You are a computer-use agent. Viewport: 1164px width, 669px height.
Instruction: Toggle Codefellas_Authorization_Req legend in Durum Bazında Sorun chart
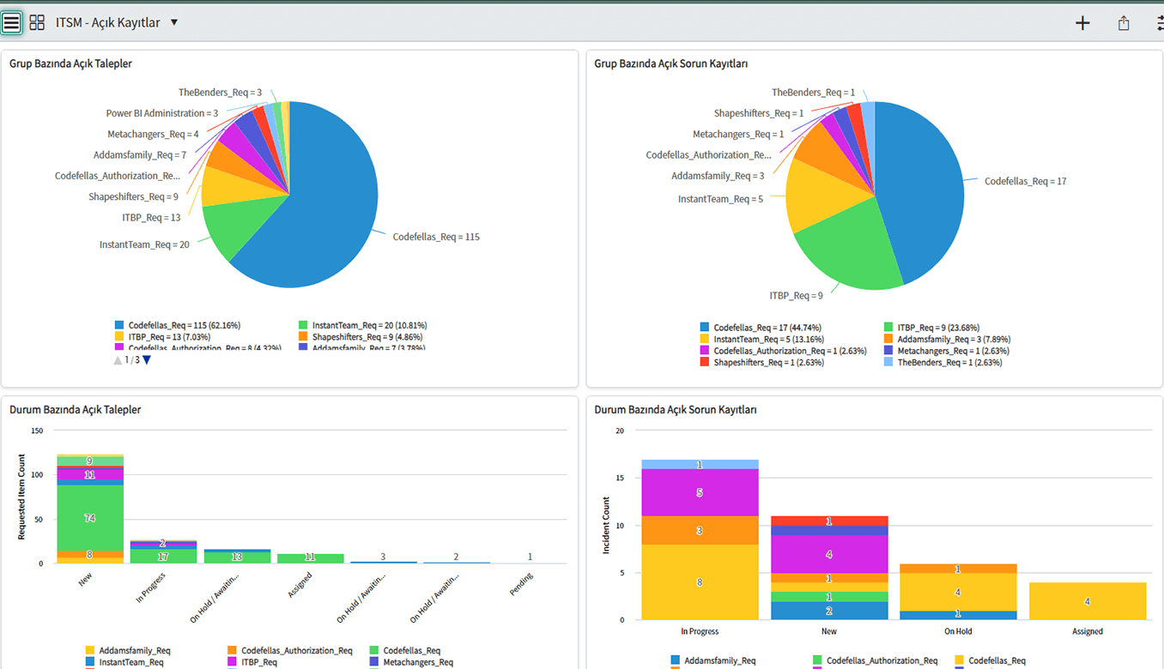875,660
